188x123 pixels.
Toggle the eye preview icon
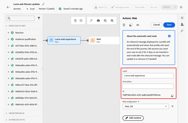coord(138,25)
